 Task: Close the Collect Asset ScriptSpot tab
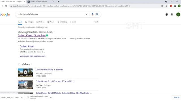click(x=54, y=2)
